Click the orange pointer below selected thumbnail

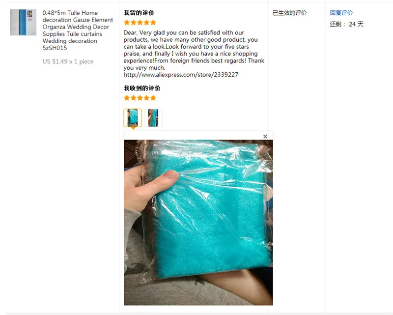click(x=133, y=128)
